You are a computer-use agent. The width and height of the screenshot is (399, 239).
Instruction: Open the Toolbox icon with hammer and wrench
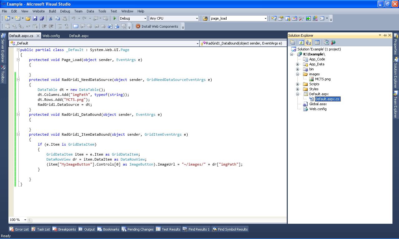pyautogui.click(x=301, y=18)
